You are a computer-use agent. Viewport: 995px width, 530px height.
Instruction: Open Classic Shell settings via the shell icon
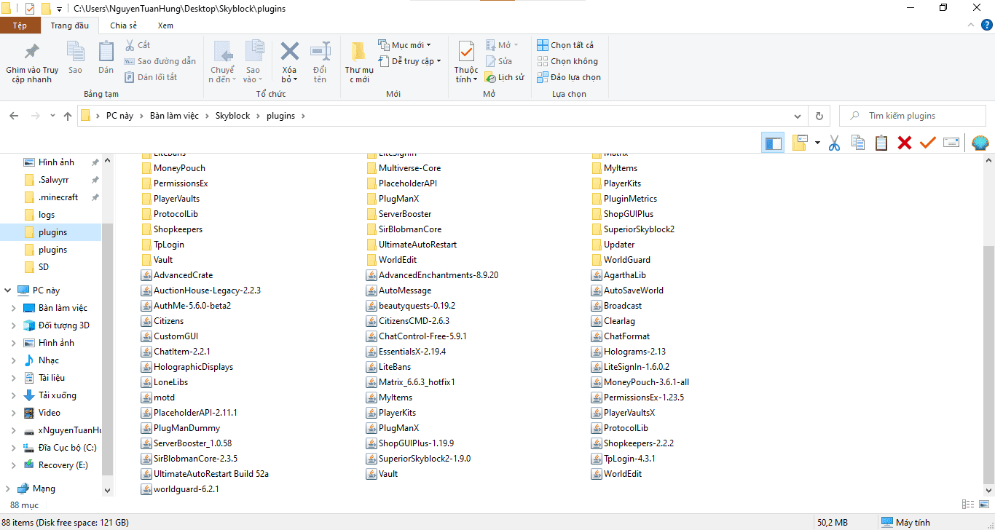tap(980, 143)
